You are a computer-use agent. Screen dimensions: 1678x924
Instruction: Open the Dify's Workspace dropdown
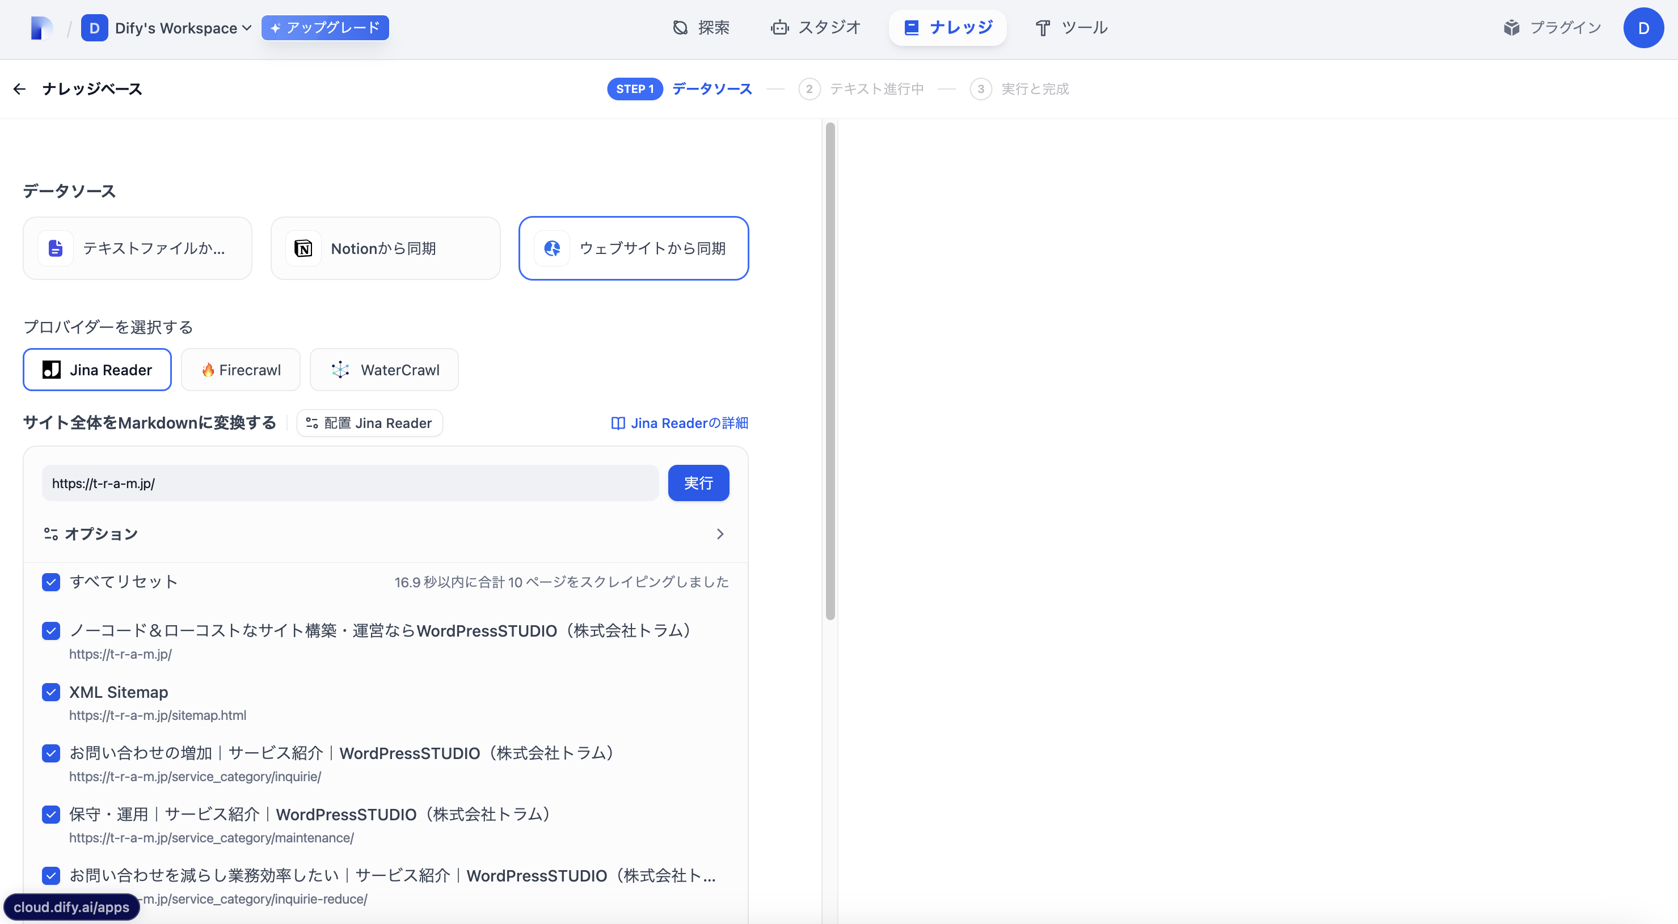(x=183, y=28)
